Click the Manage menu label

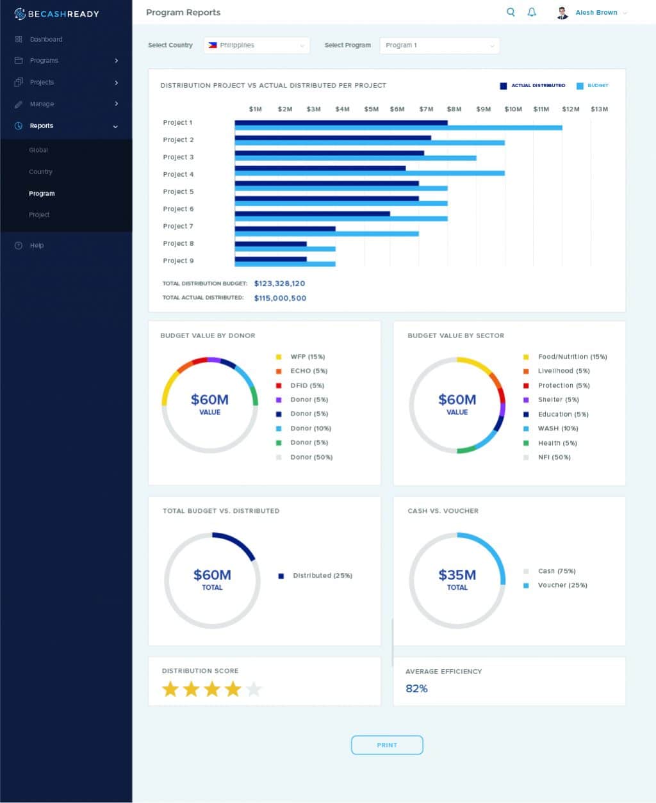pyautogui.click(x=42, y=104)
